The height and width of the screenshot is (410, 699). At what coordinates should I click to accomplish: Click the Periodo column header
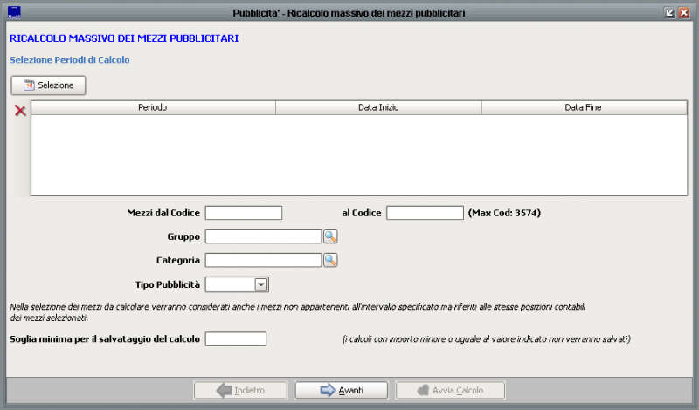[x=153, y=107]
